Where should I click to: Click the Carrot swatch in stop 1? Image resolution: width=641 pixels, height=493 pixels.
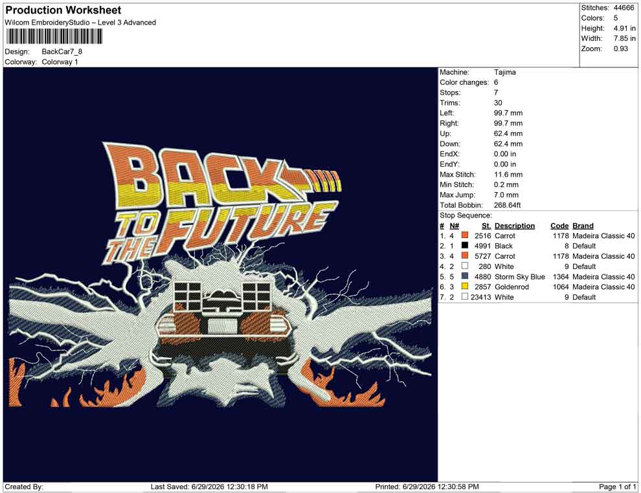[x=465, y=236]
